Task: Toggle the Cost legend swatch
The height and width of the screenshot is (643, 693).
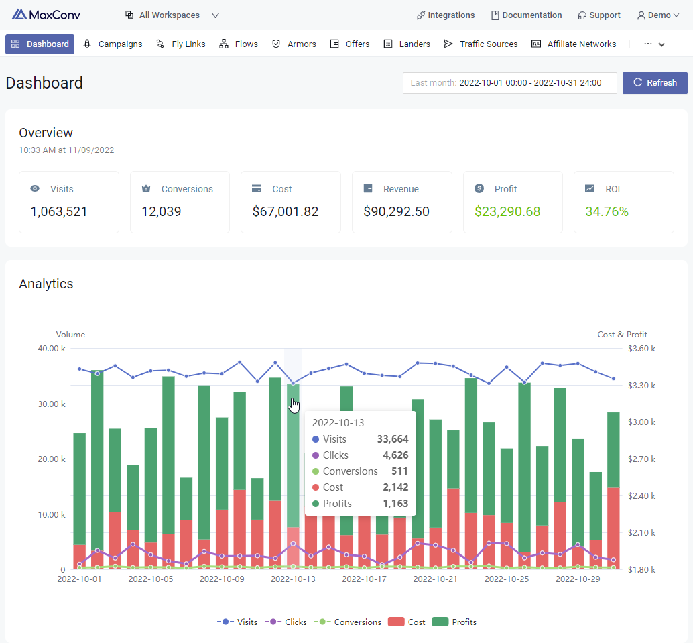Action: point(396,622)
